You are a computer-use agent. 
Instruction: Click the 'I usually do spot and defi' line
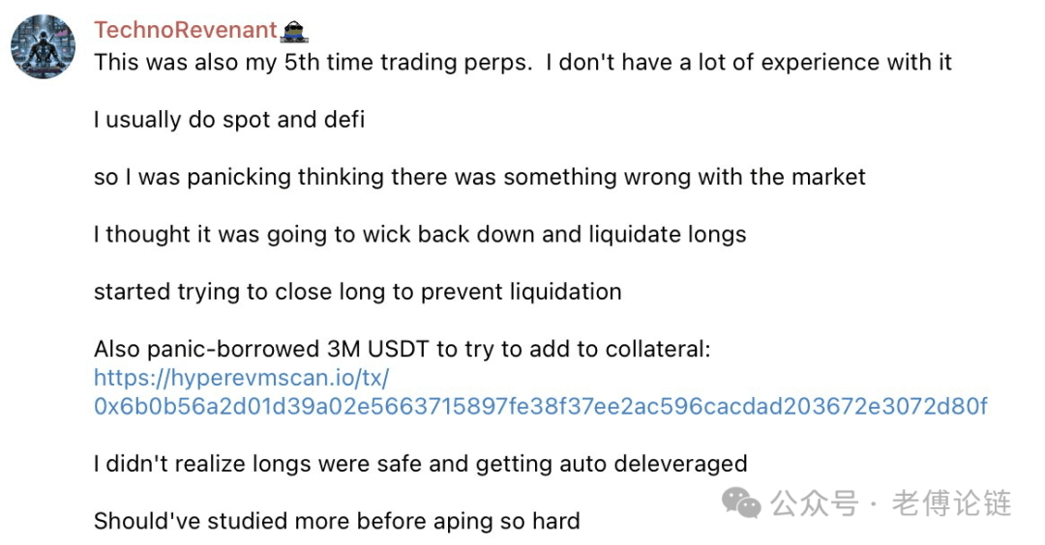pos(229,120)
